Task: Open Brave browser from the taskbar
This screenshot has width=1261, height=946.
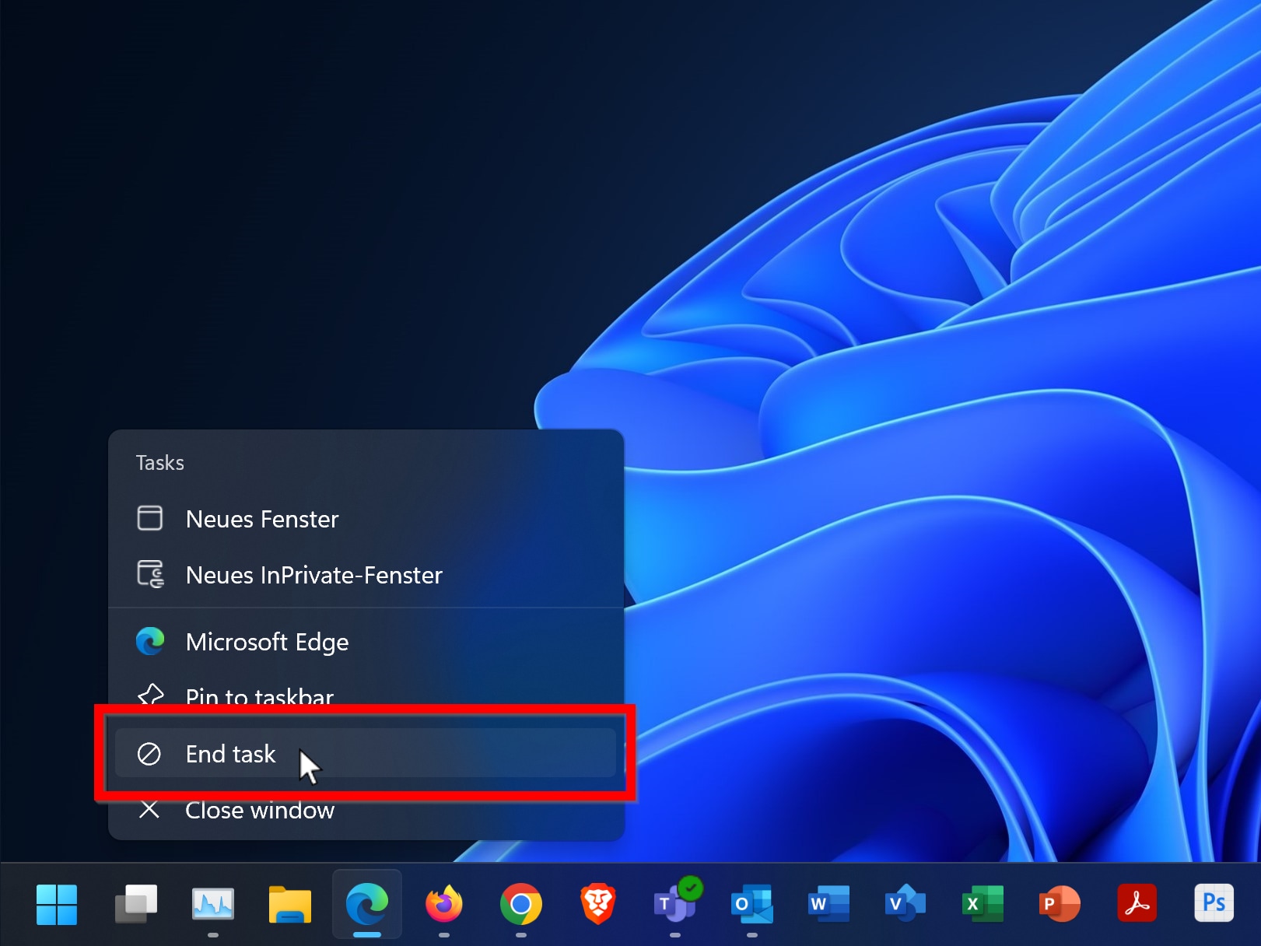Action: tap(597, 904)
